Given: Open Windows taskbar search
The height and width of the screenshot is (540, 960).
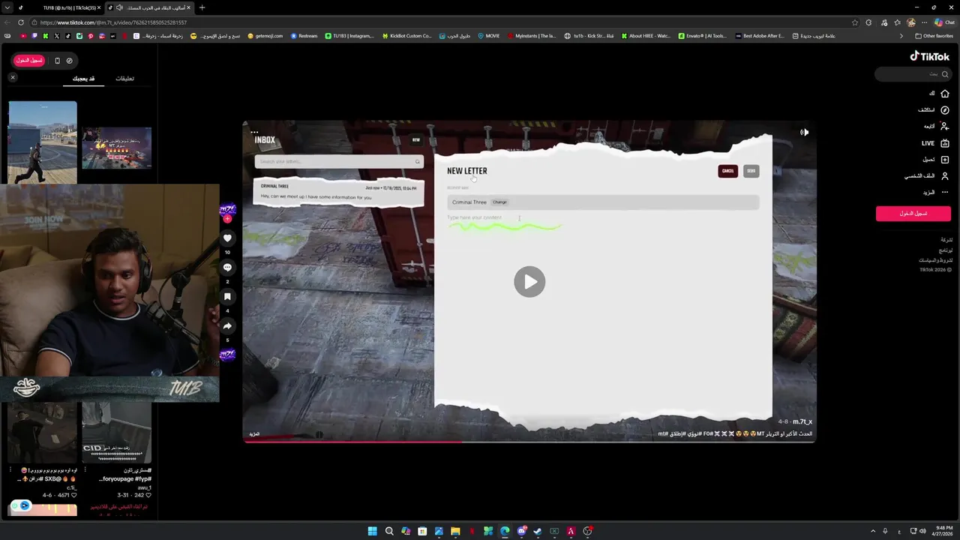Looking at the screenshot, I should click(389, 531).
